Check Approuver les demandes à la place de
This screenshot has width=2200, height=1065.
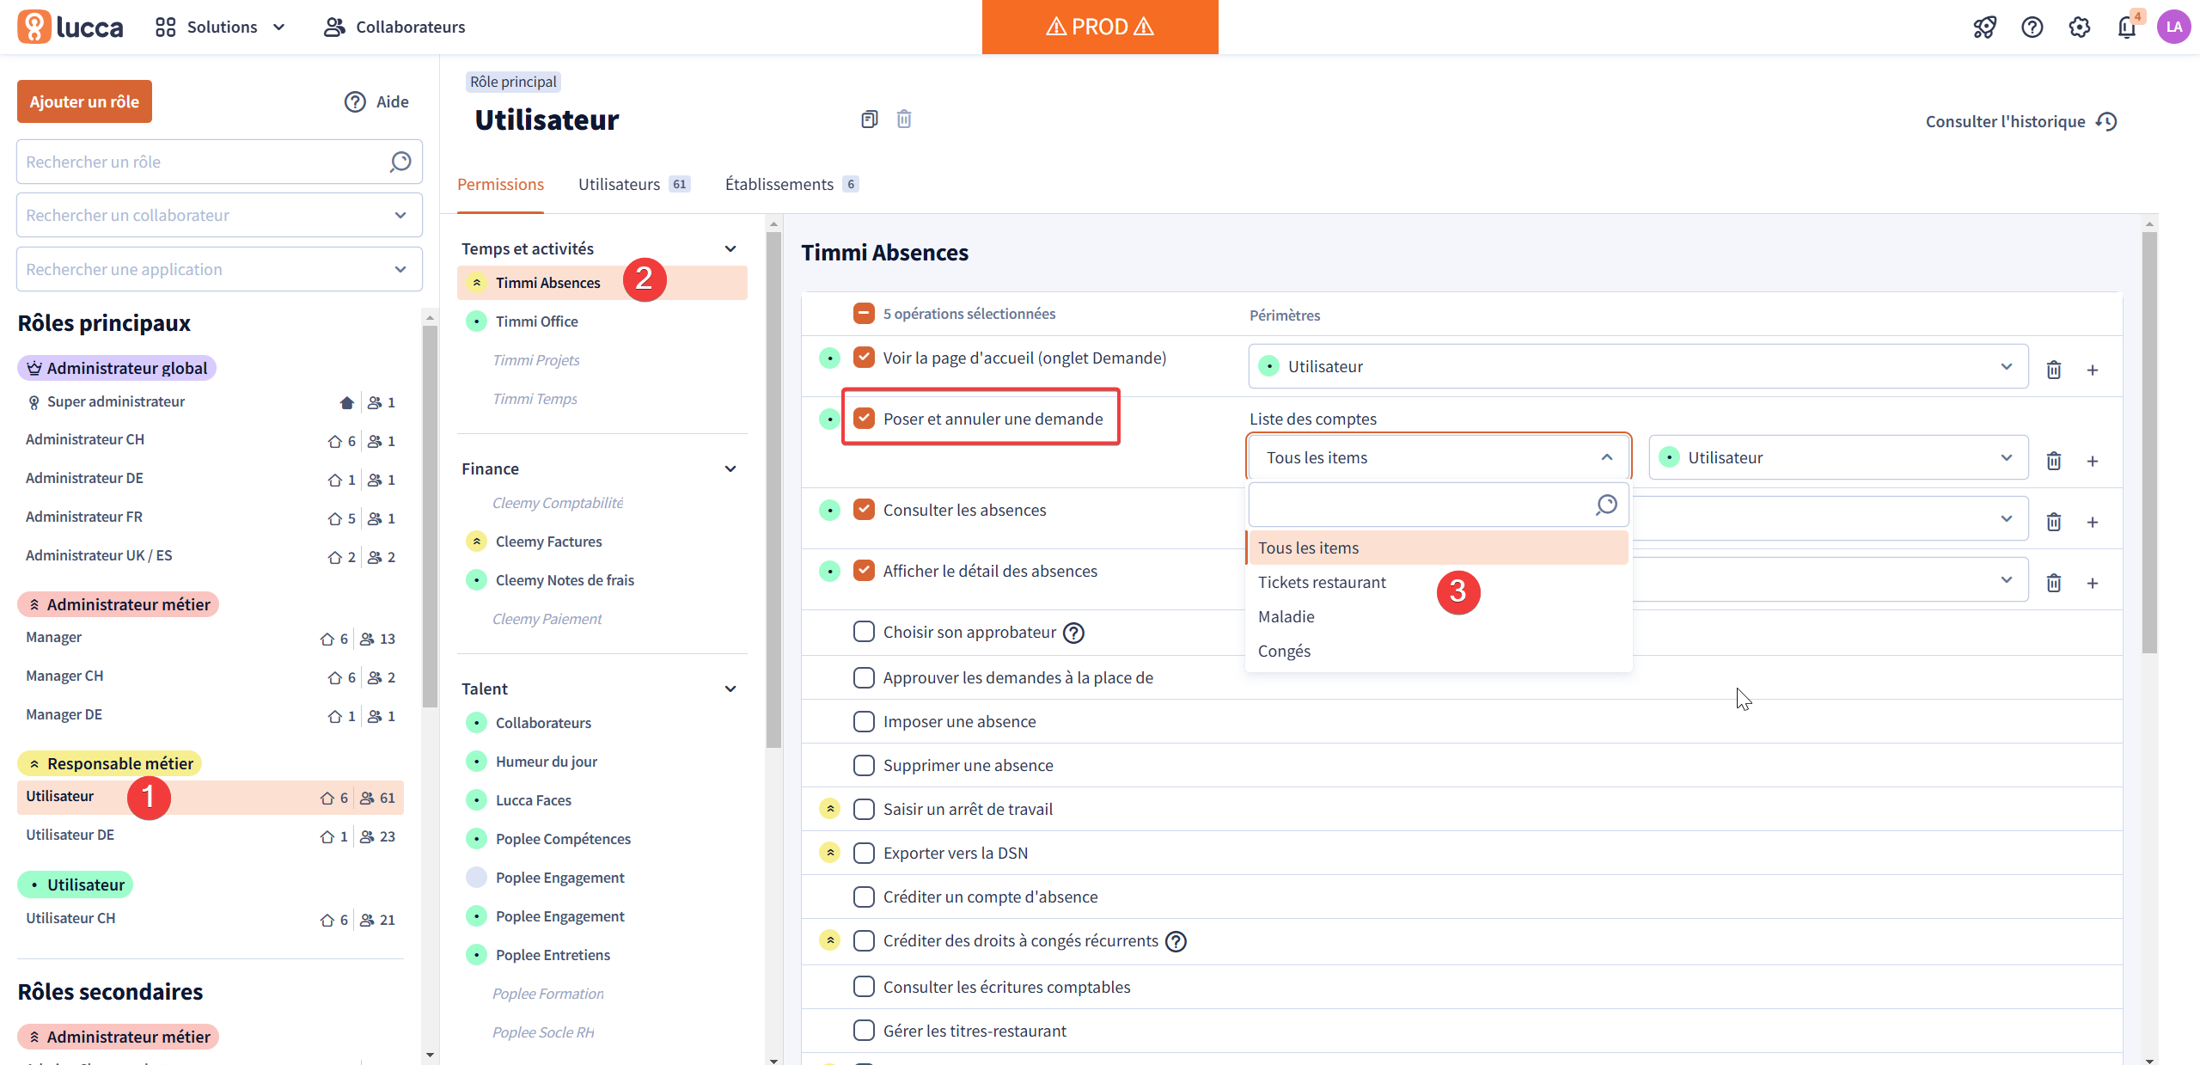[864, 677]
